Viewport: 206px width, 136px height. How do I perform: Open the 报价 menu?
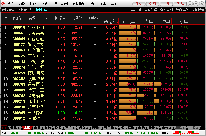tap(33, 4)
